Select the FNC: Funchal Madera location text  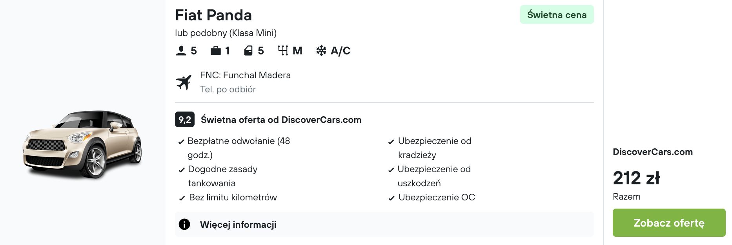[245, 75]
